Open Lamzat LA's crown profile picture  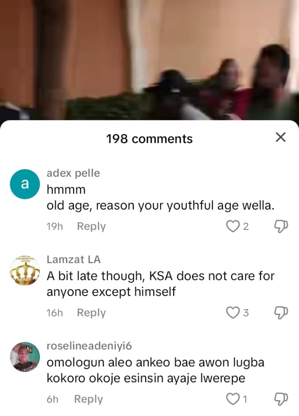tap(25, 270)
